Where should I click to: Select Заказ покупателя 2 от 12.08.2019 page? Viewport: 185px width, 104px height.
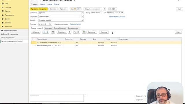(14, 42)
